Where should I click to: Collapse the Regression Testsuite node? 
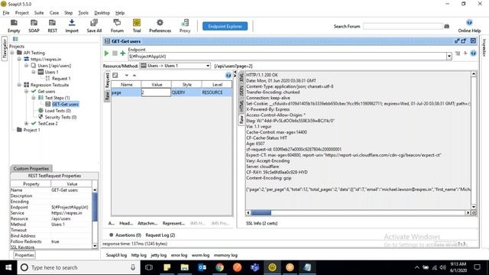(x=19, y=85)
